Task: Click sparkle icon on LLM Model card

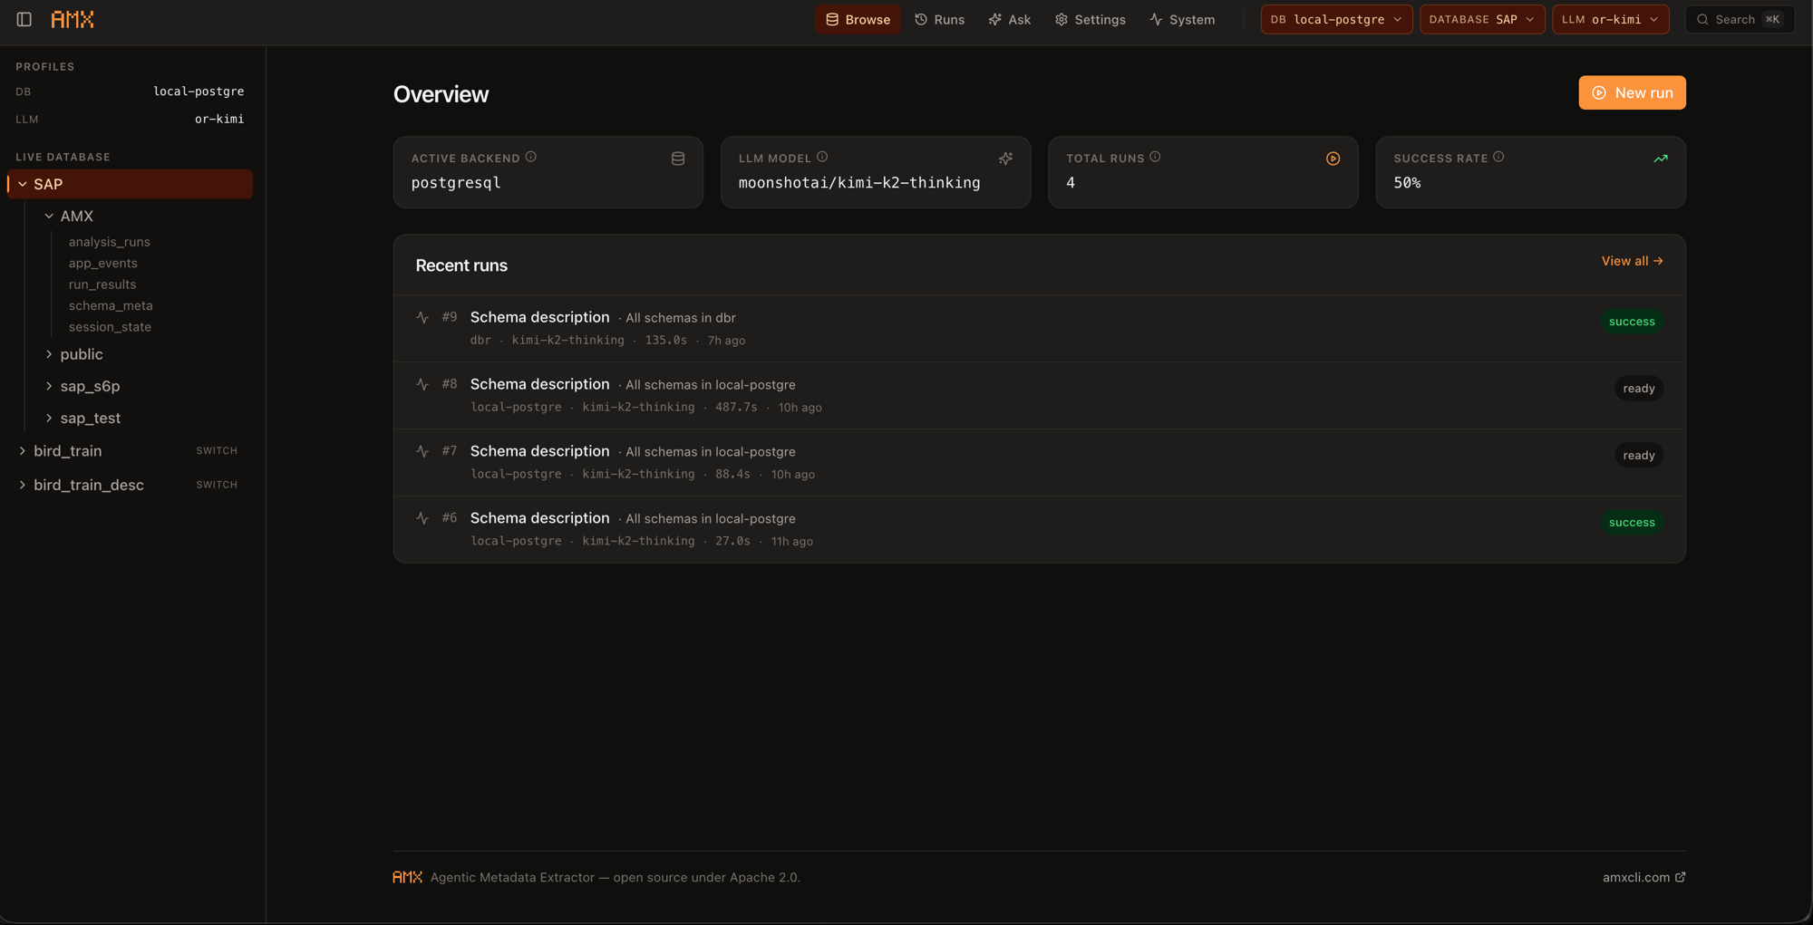Action: (x=1005, y=159)
